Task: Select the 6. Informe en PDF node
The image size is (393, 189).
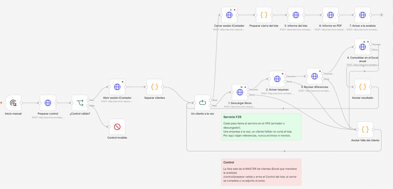Action: click(x=331, y=15)
